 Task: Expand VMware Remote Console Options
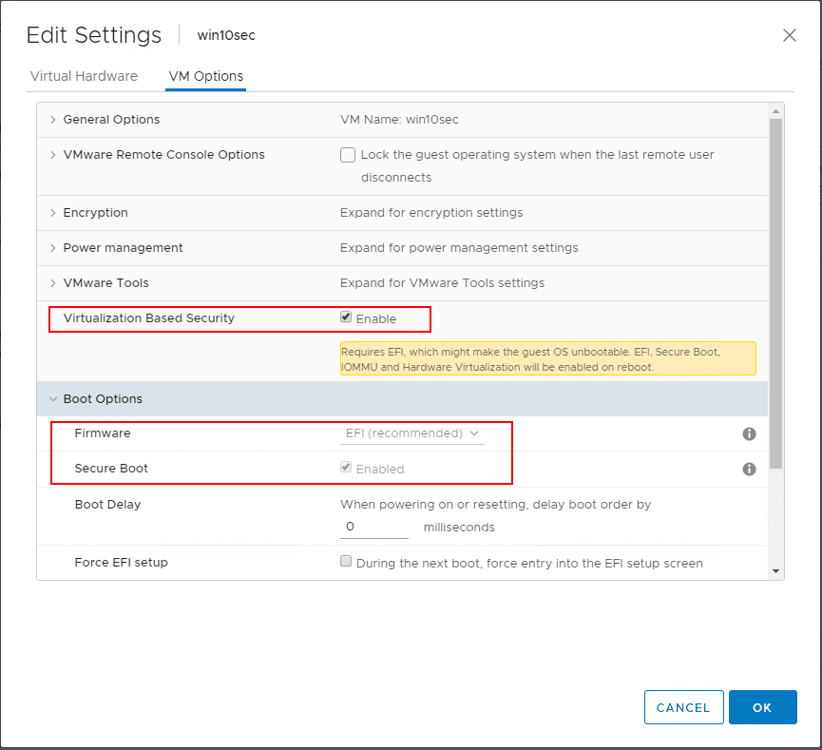click(53, 155)
